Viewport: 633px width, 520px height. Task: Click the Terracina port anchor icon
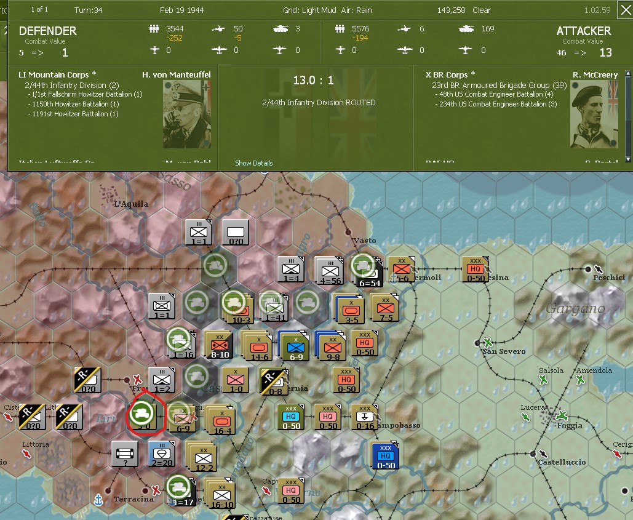point(98,500)
